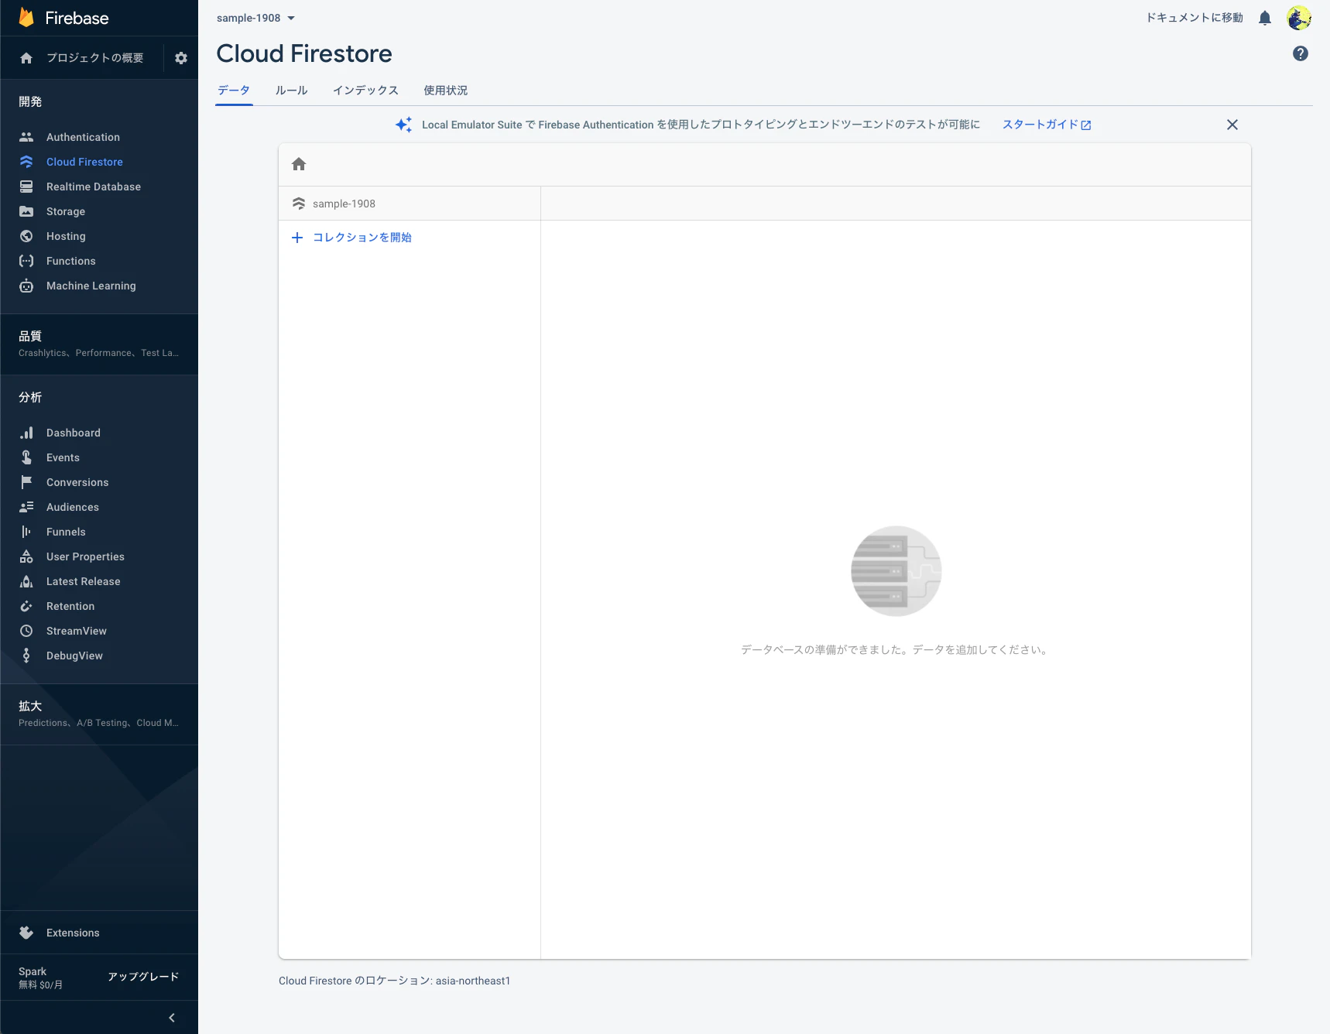Expand the 拡大 section

[x=99, y=714]
